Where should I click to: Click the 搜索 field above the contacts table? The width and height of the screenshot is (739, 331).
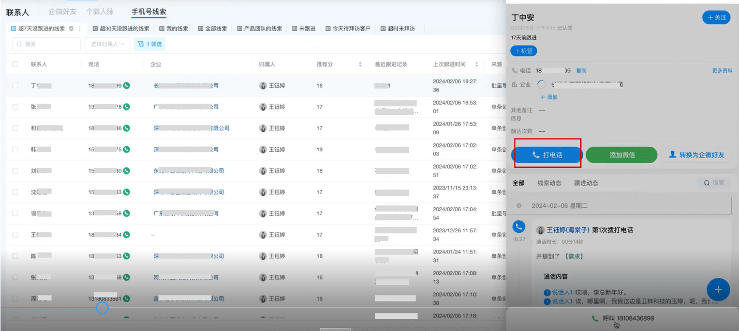point(47,44)
